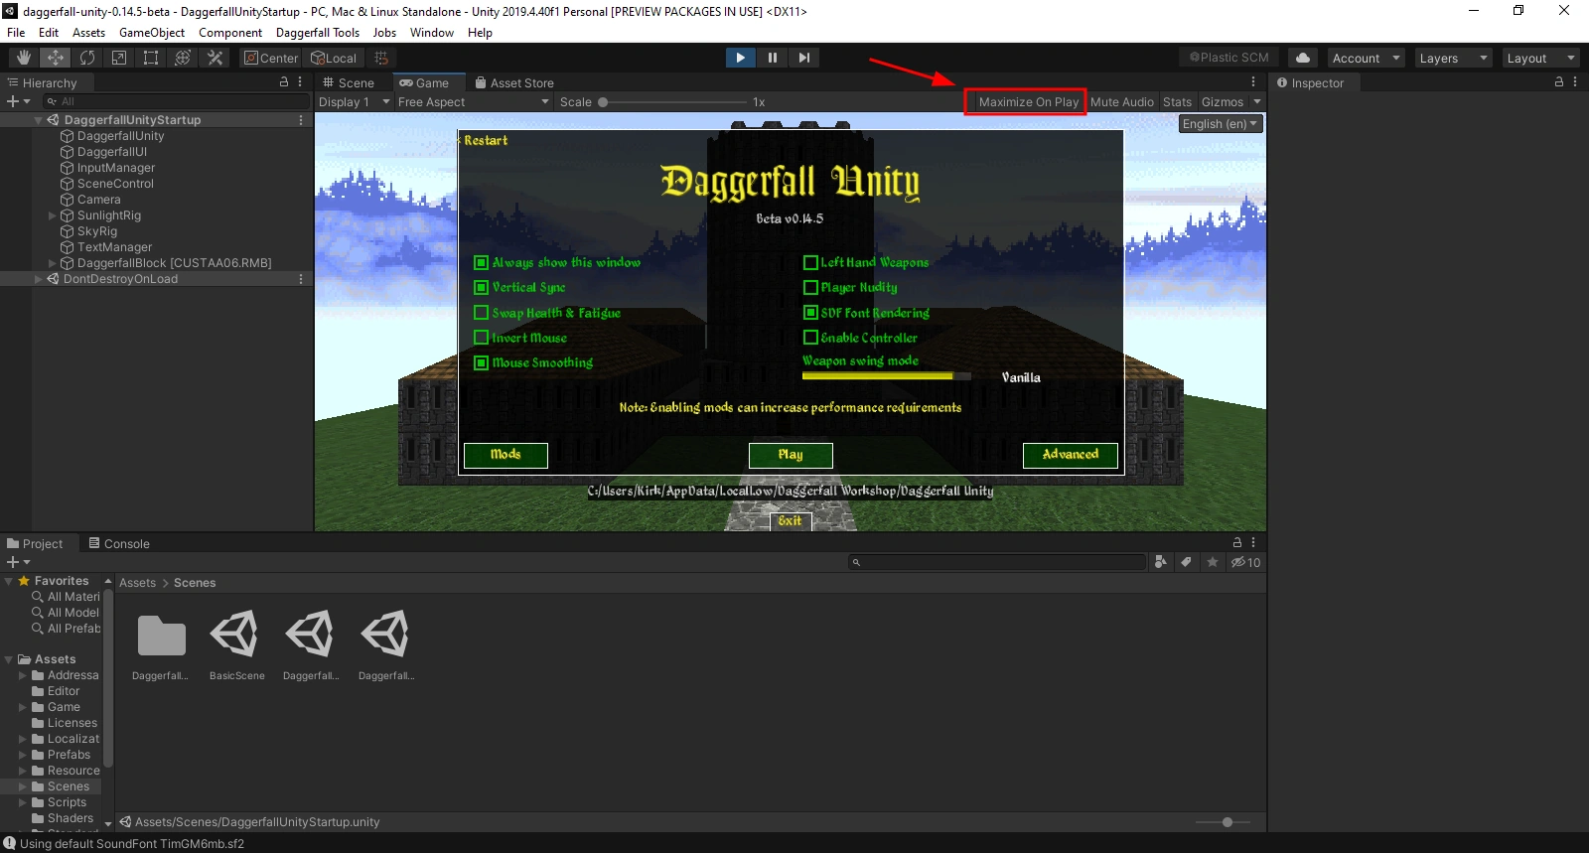
Task: Show favorites star filter in Project
Action: [1213, 562]
